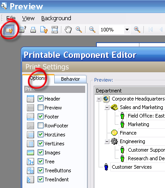Open the report Design tool in toolbar
Image resolution: width=165 pixels, height=188 pixels.
9,30
